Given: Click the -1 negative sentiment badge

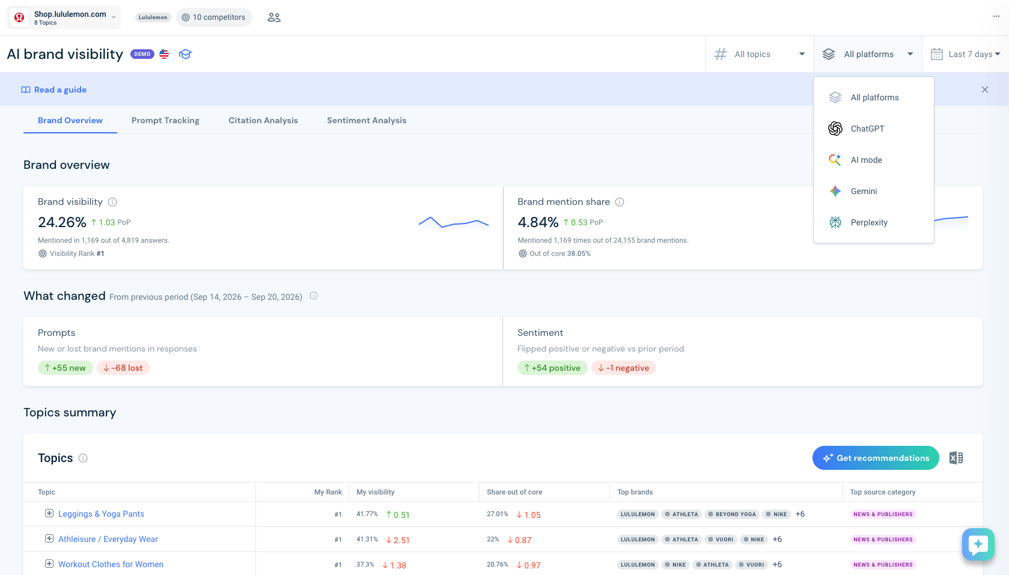Looking at the screenshot, I should [x=624, y=368].
